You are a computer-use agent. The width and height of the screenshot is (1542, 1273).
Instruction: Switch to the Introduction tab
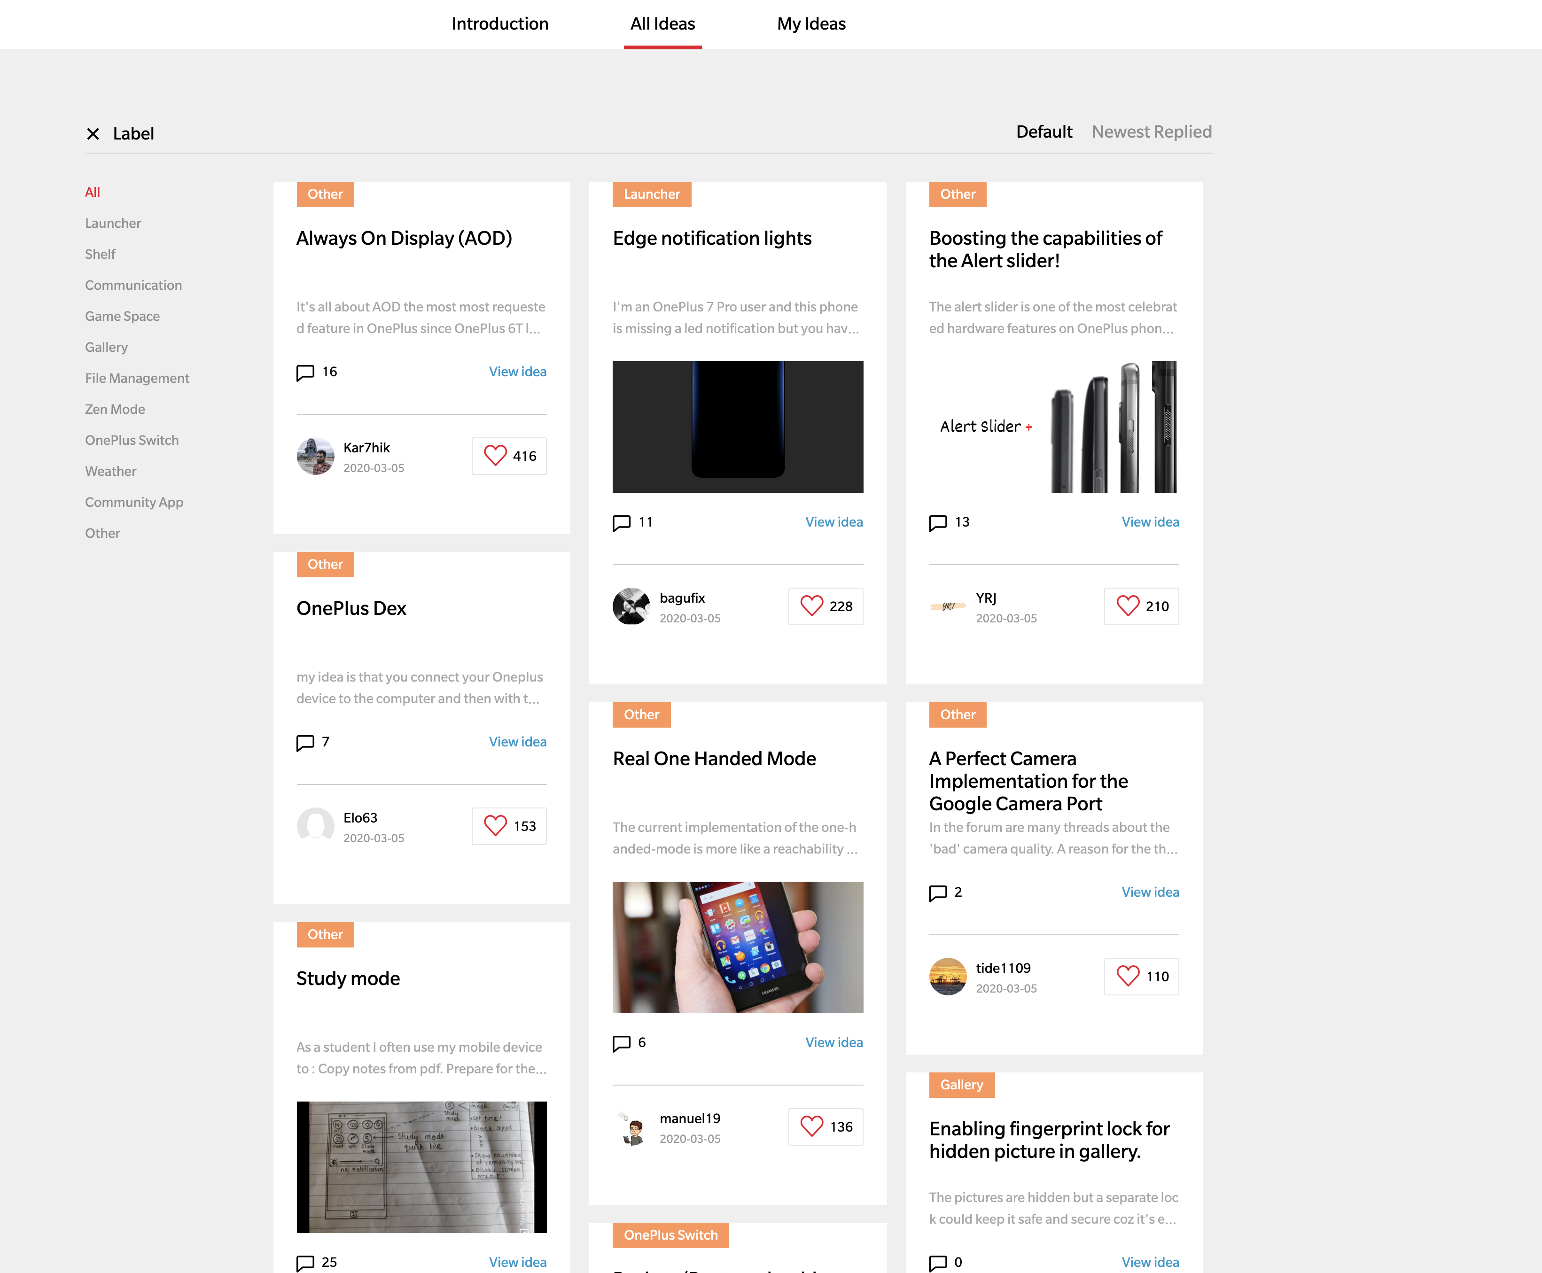click(x=499, y=24)
